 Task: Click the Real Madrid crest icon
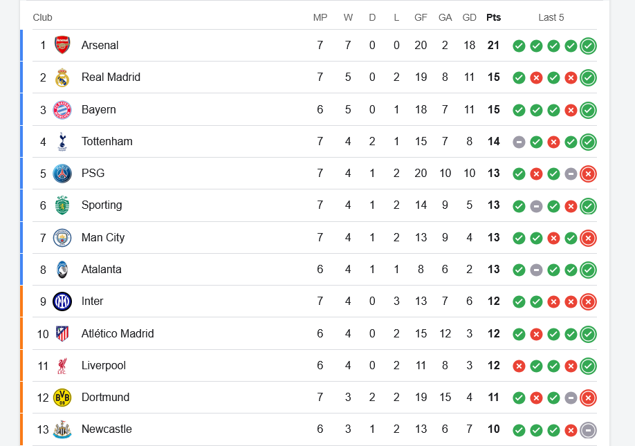click(62, 77)
